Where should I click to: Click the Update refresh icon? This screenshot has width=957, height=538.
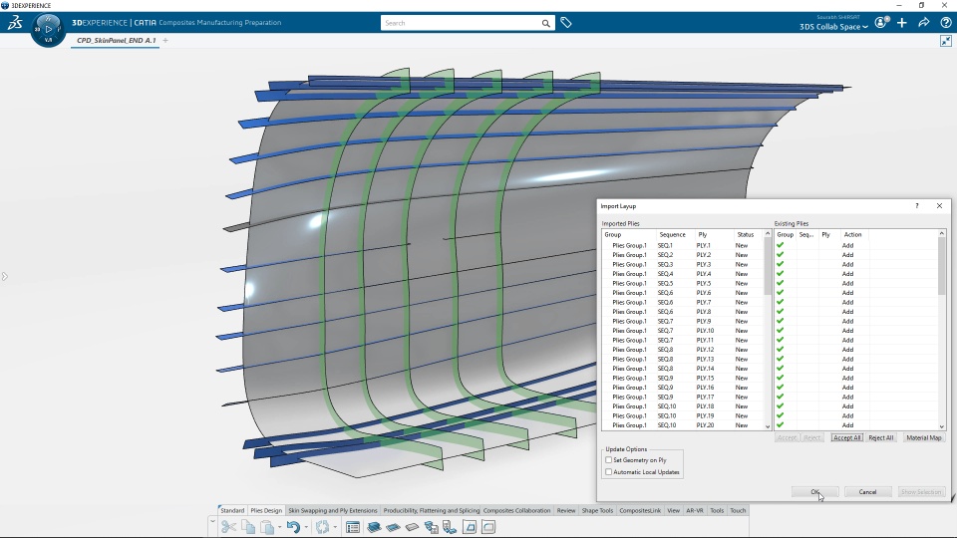(x=322, y=527)
